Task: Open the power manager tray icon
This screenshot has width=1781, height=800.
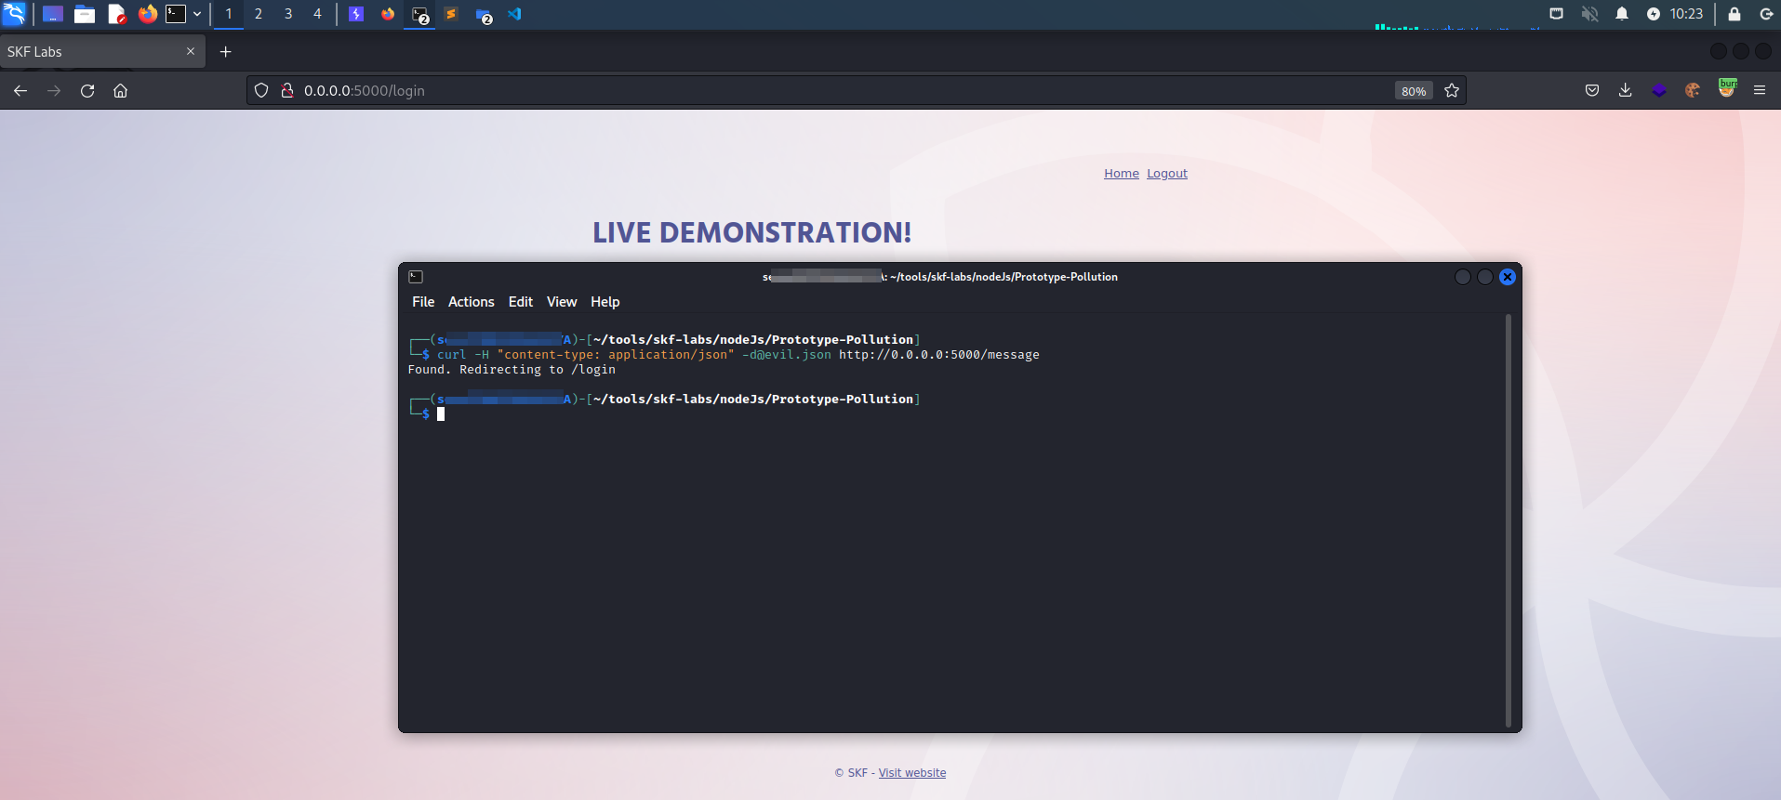Action: tap(1654, 14)
